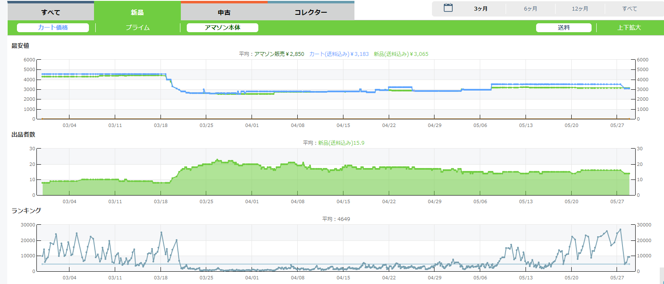Click 新品(送料込み) ¥3,065 legend in price chart

pos(401,54)
